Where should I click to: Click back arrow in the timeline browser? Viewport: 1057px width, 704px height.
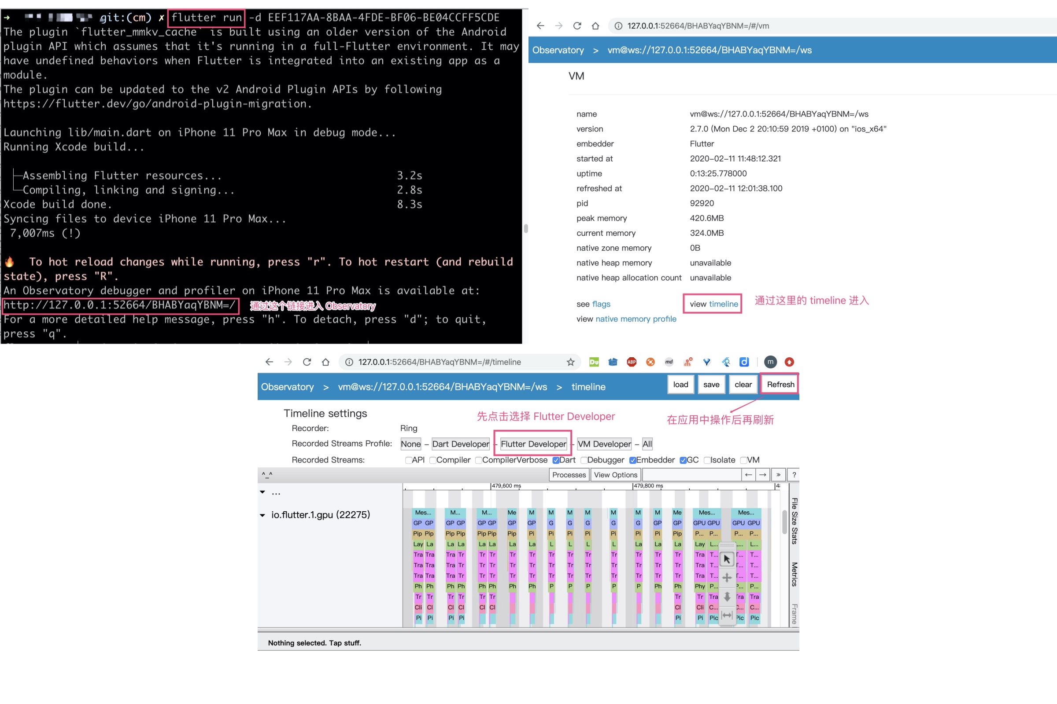point(269,362)
